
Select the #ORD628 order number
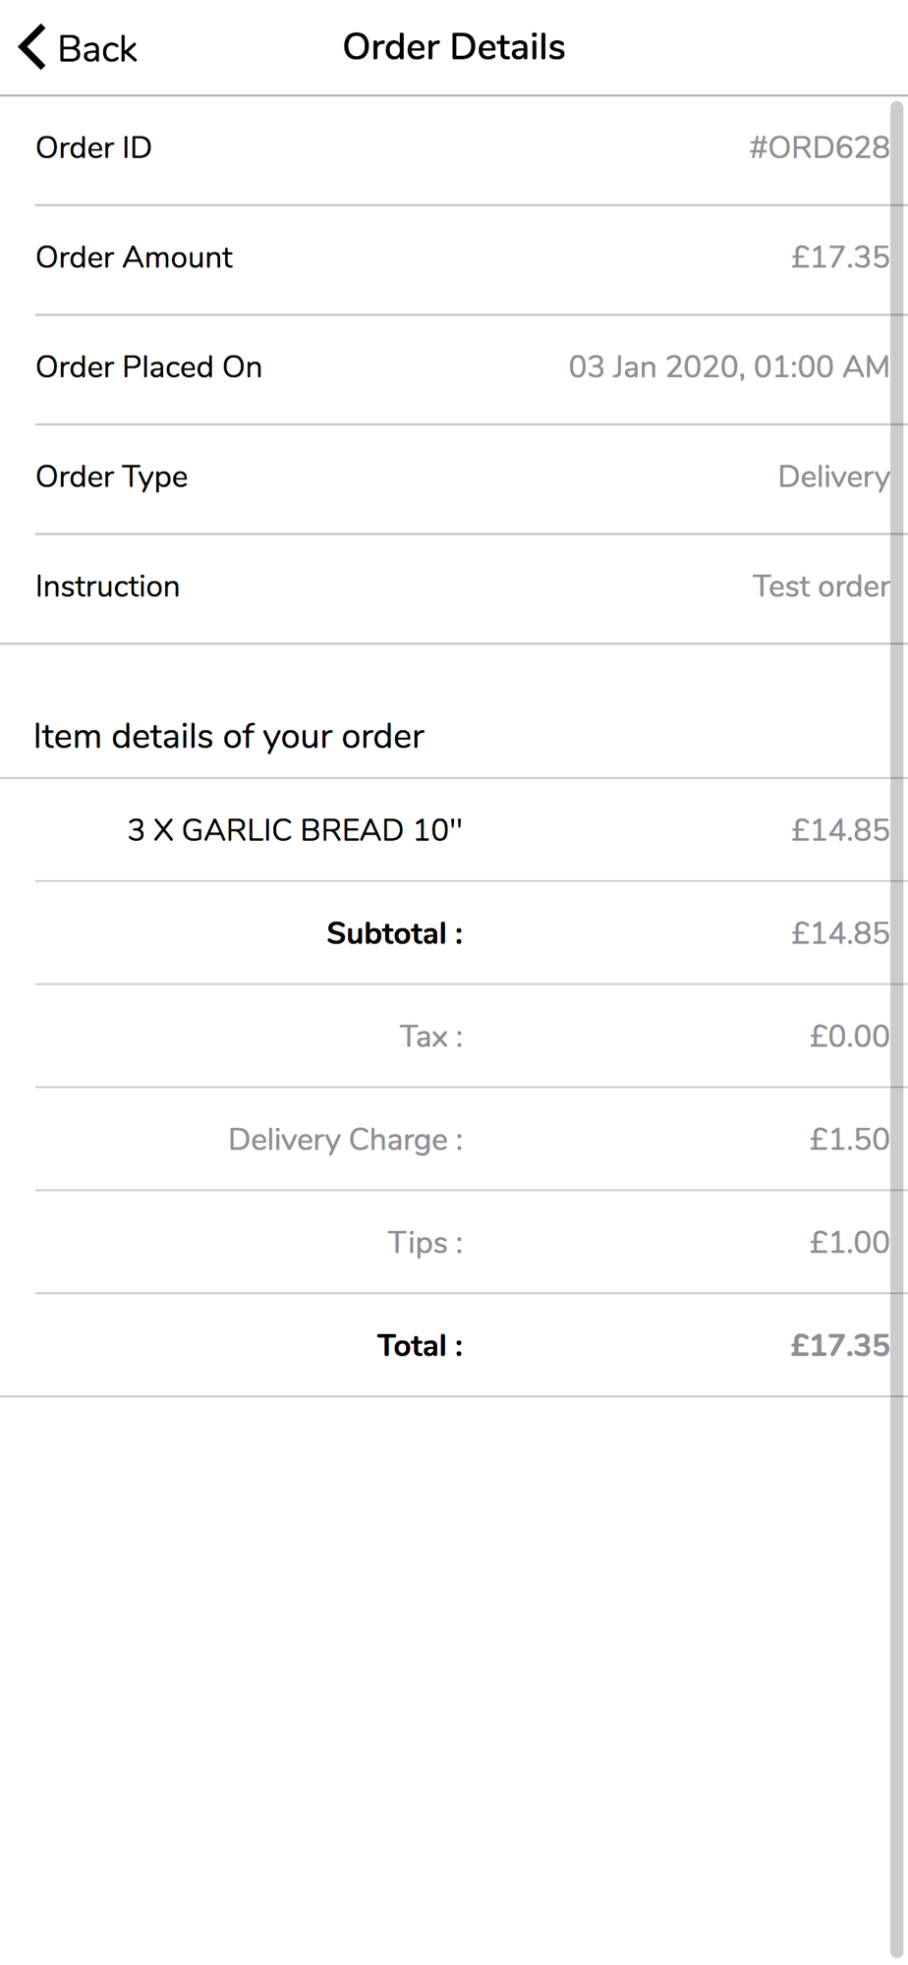click(820, 147)
